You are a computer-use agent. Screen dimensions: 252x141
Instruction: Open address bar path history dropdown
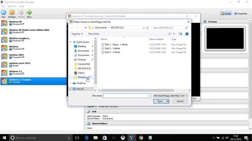143,28
